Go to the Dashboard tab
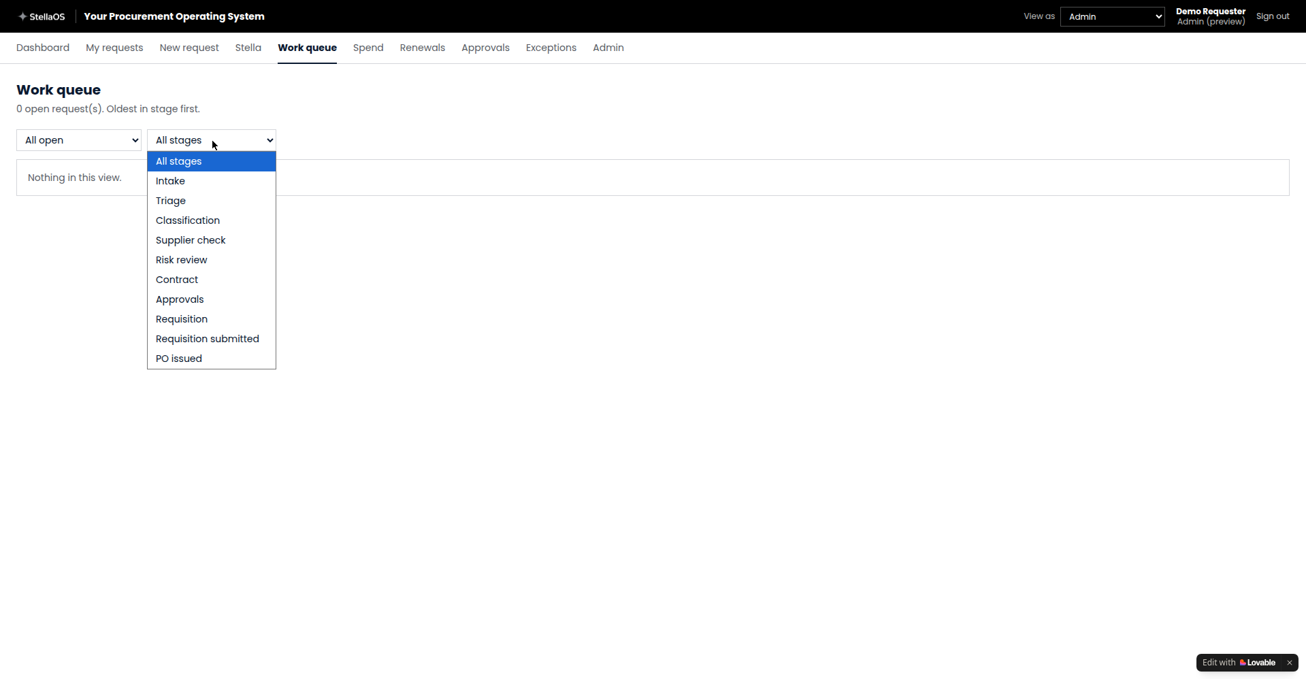Viewport: 1306px width, 679px height. [x=43, y=48]
